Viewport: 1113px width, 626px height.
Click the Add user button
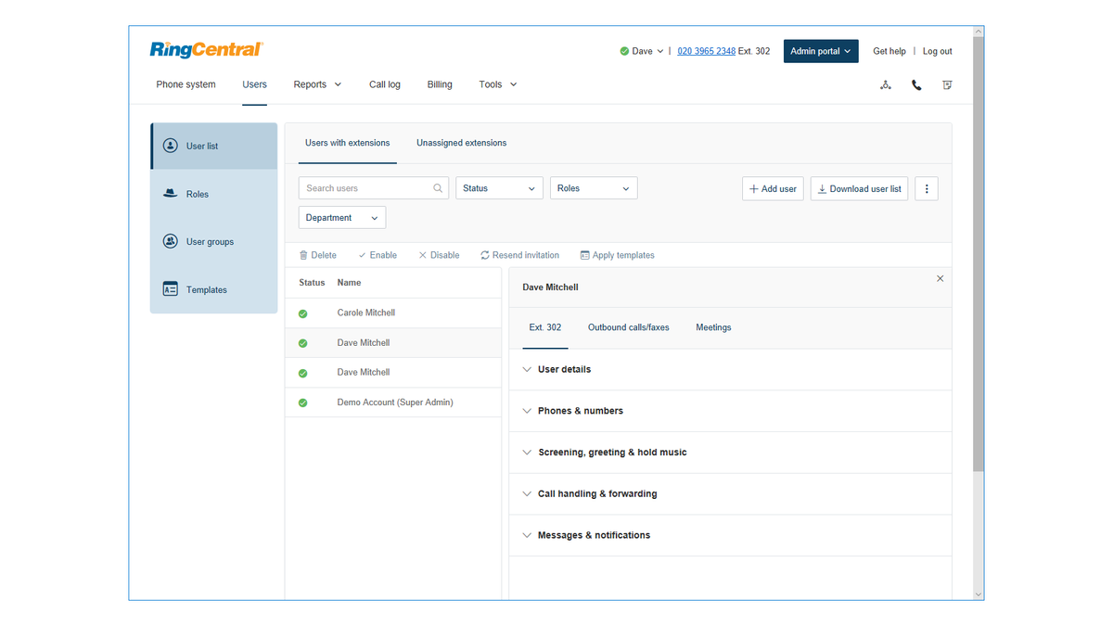773,188
